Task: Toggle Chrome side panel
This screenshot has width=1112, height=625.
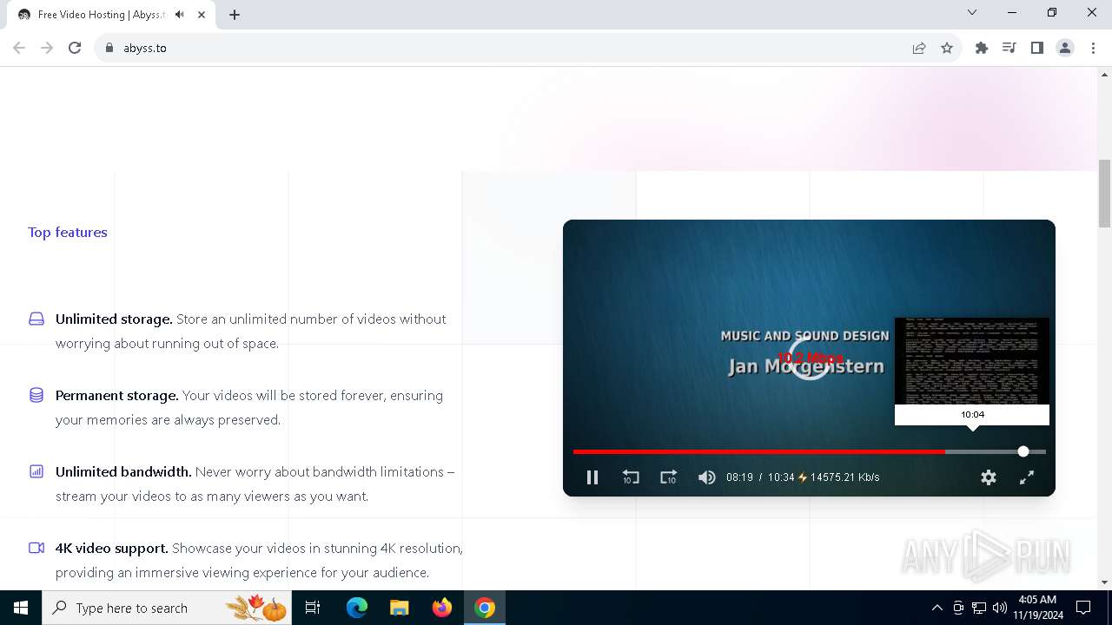Action: pos(1037,48)
